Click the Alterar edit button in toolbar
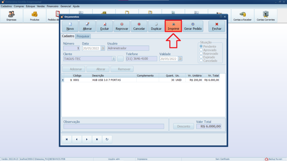The image size is (287, 161). tap(87, 26)
